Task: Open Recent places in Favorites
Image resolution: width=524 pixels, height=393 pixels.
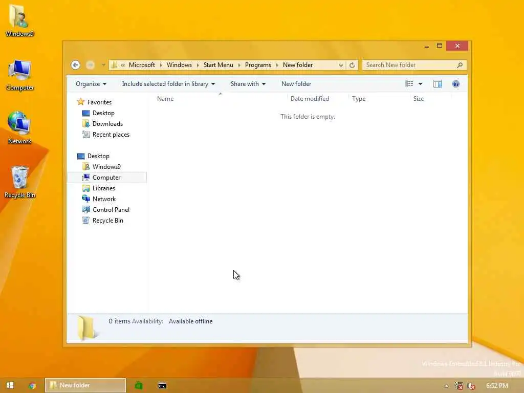Action: [x=111, y=135]
